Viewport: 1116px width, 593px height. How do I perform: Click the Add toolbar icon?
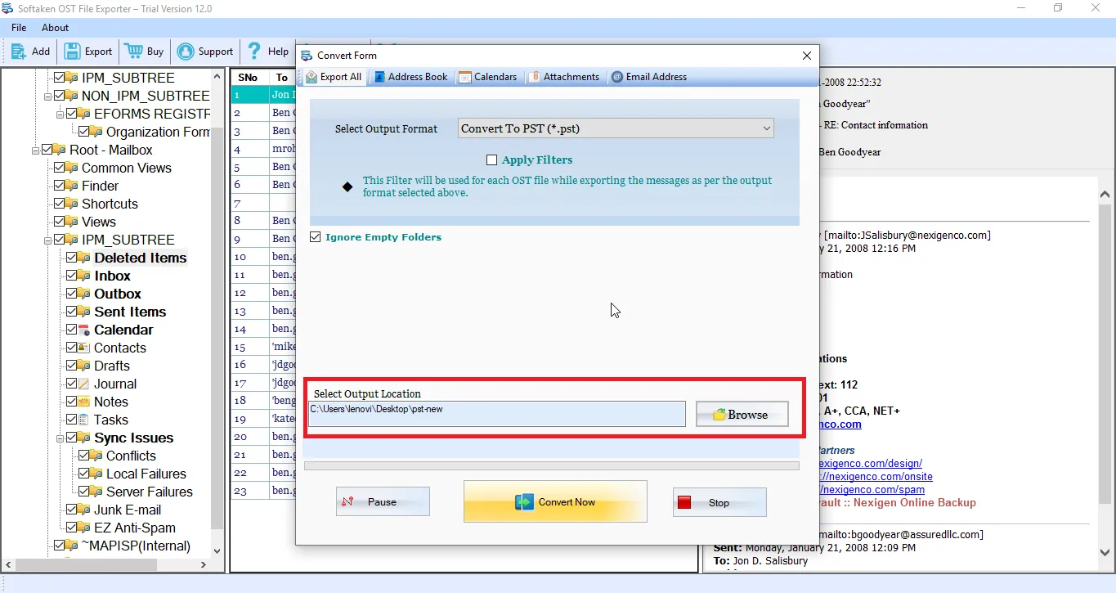(18, 51)
